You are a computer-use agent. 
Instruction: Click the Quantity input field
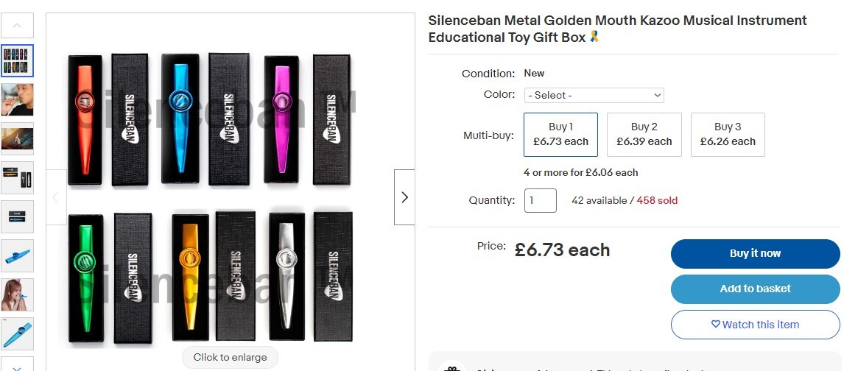point(540,200)
